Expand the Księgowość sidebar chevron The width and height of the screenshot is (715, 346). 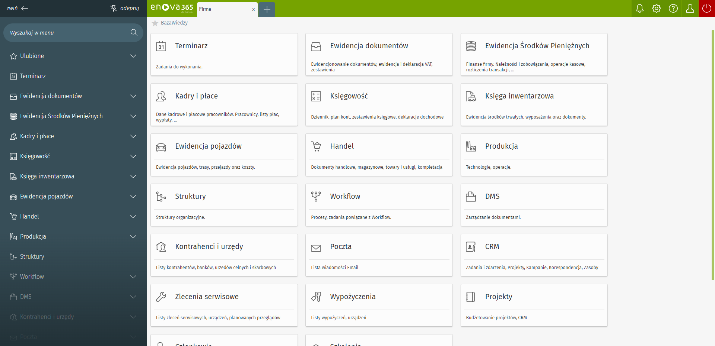133,156
